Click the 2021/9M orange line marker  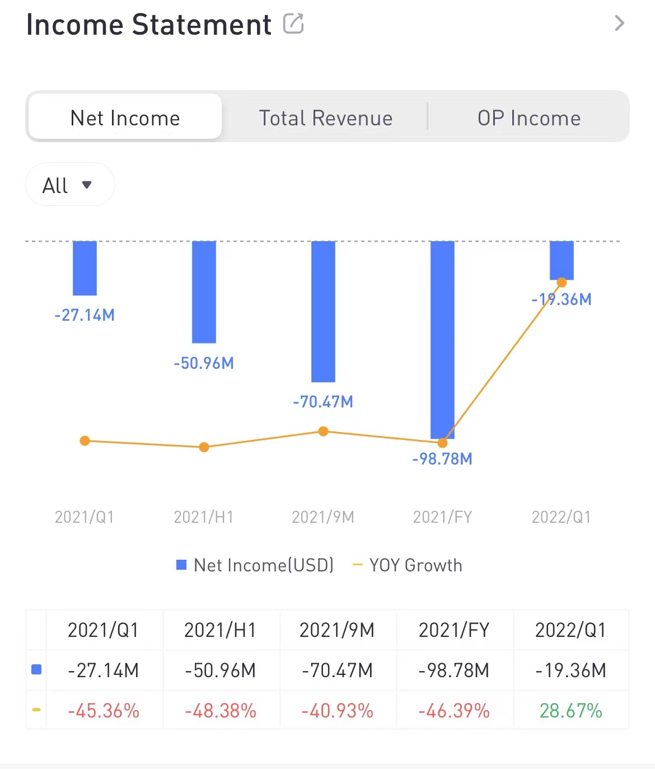coord(323,431)
